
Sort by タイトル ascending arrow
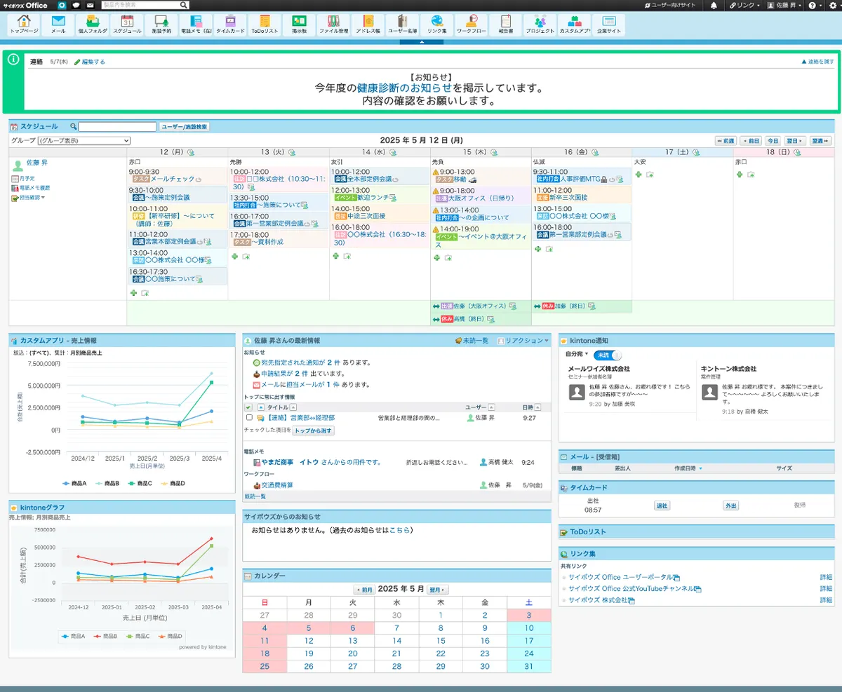(x=292, y=407)
